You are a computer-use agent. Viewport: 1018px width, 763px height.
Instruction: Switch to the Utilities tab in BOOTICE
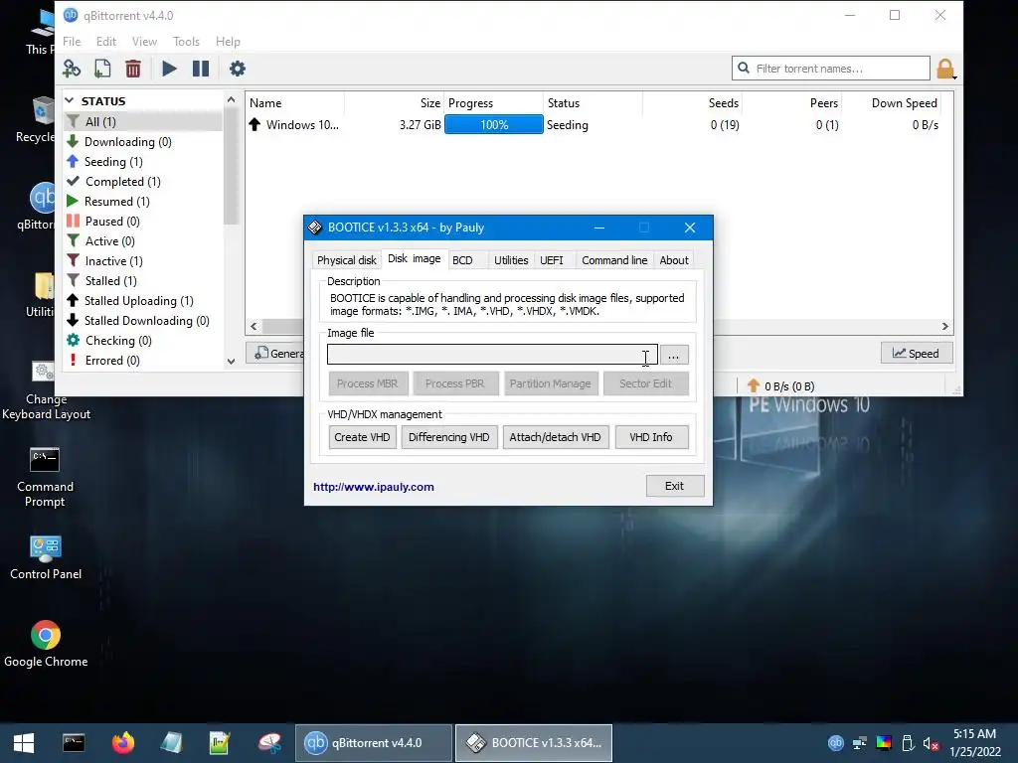click(511, 260)
